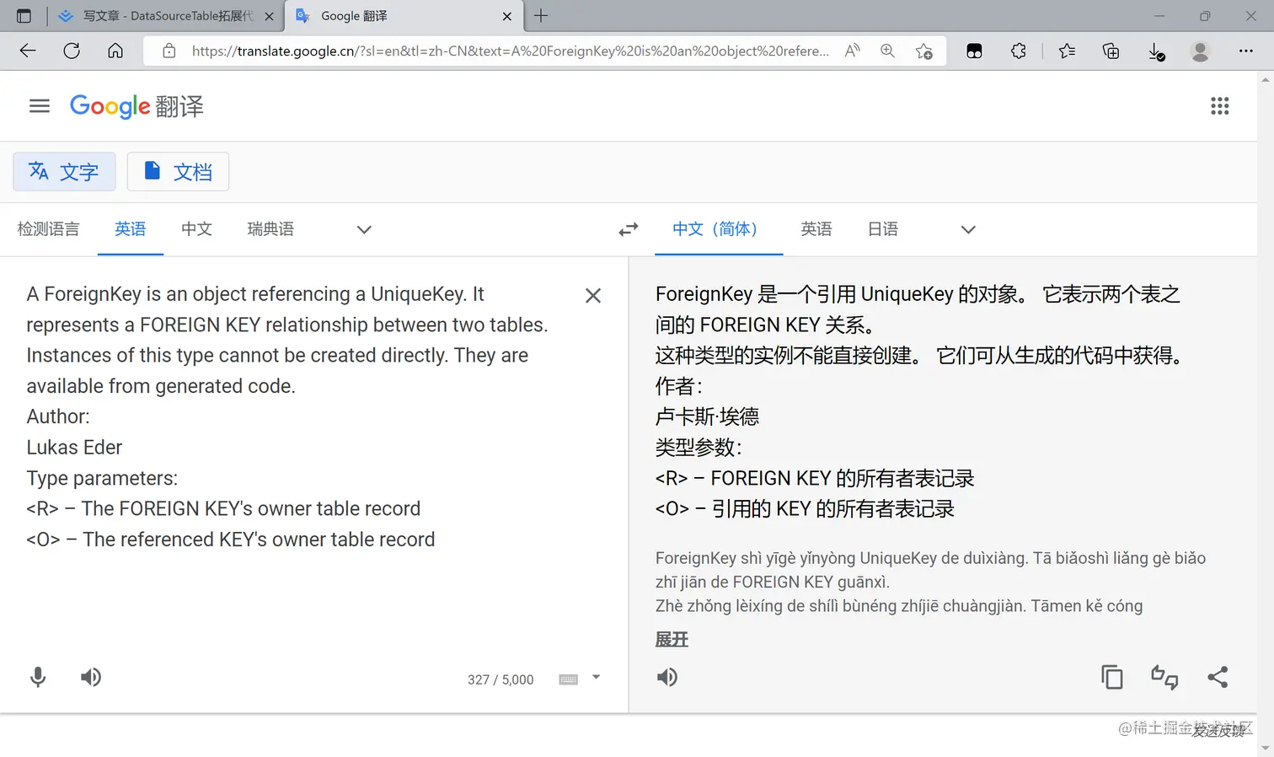
Task: Add this page to favorites
Action: (x=924, y=51)
